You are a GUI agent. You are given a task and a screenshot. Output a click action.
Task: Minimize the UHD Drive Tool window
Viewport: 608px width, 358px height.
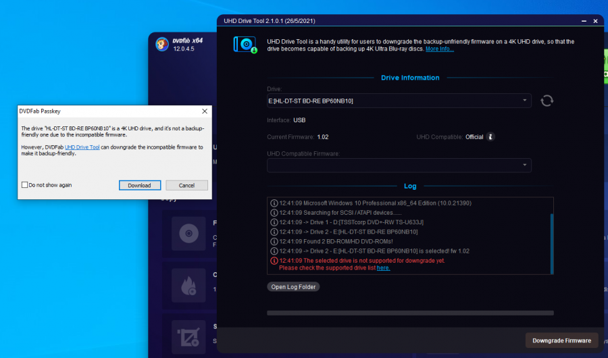(584, 21)
